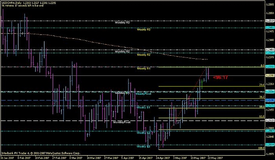Select the Weekly S3 label
This screenshot has height=160, width=275.
point(143,146)
